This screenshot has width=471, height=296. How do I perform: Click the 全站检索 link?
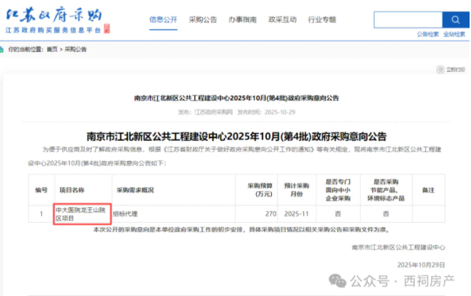454,33
